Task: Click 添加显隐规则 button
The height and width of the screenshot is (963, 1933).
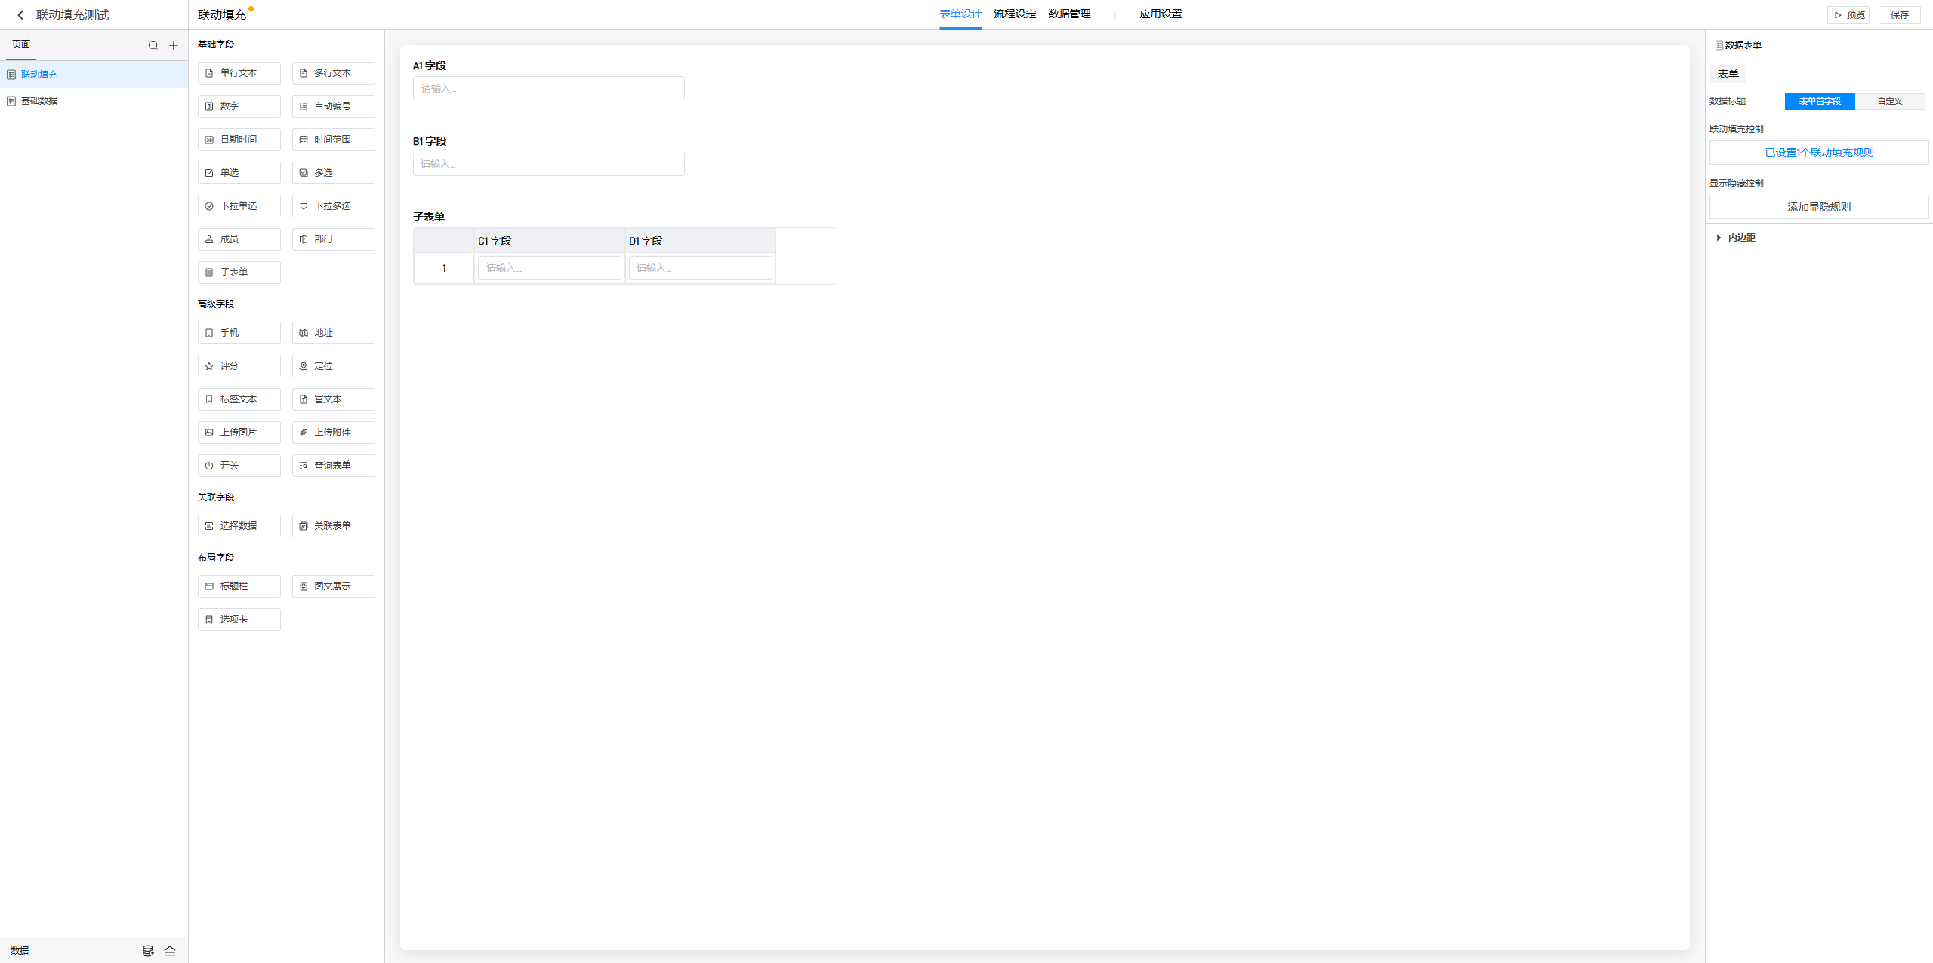Action: tap(1818, 207)
